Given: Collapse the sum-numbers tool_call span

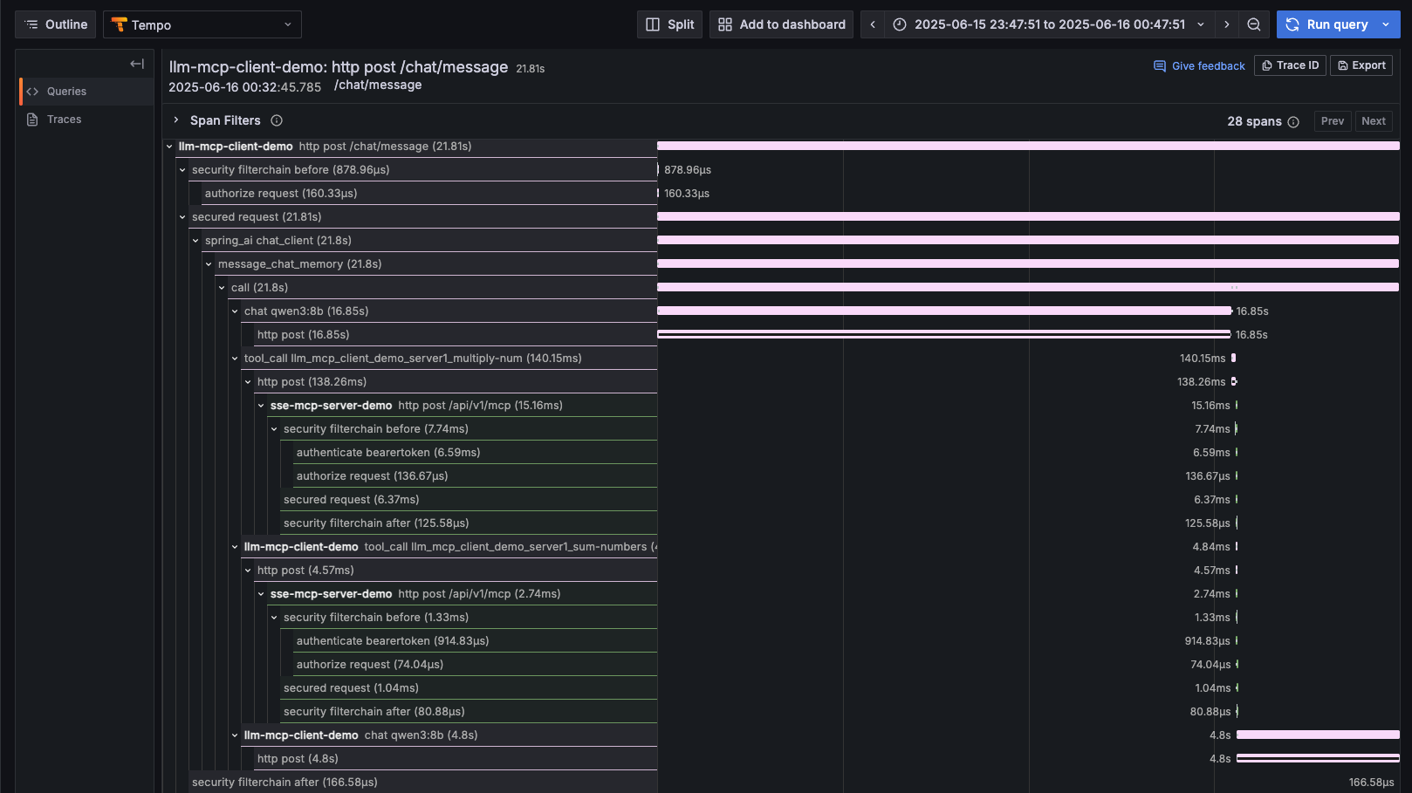Looking at the screenshot, I should point(235,547).
